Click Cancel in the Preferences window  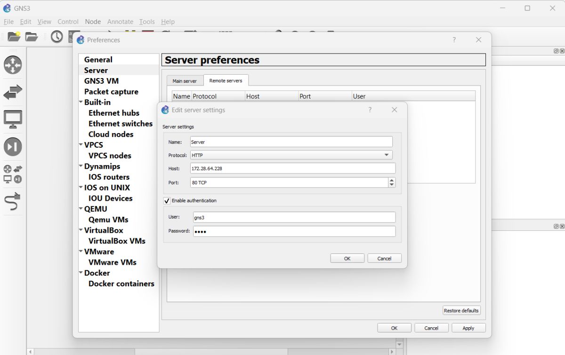pos(431,328)
